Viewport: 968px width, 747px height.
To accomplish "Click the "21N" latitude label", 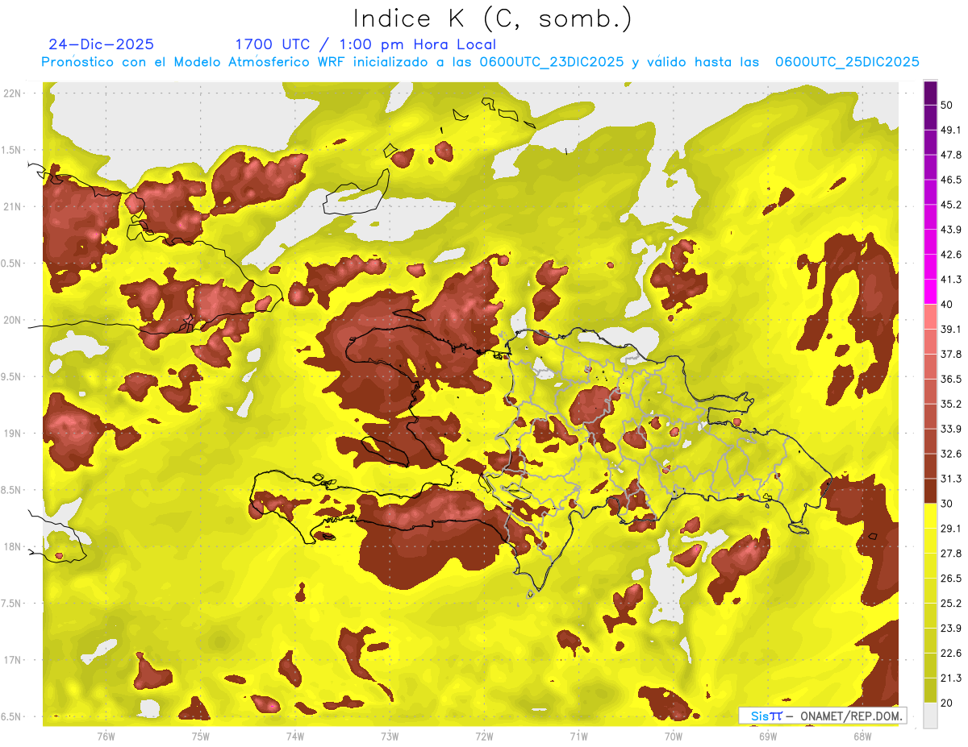I will (x=13, y=206).
